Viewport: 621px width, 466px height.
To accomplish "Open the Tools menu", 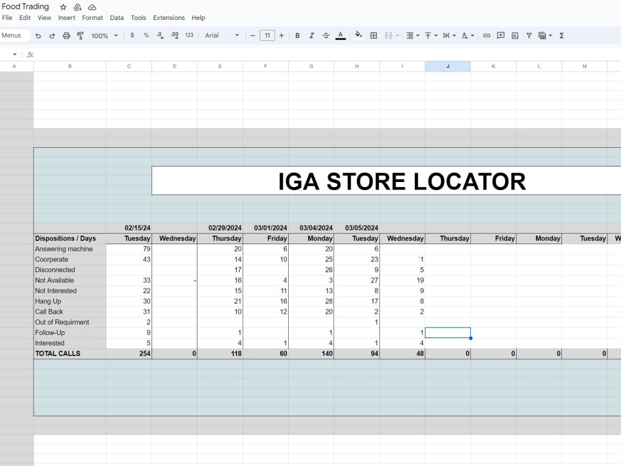I will 138,18.
